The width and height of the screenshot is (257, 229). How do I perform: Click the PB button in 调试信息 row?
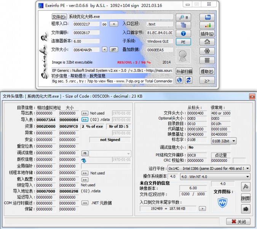point(85,153)
